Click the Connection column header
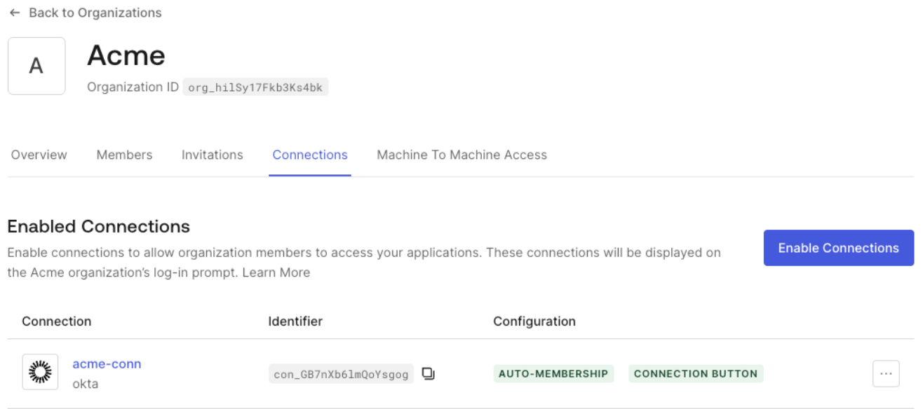 pyautogui.click(x=57, y=321)
